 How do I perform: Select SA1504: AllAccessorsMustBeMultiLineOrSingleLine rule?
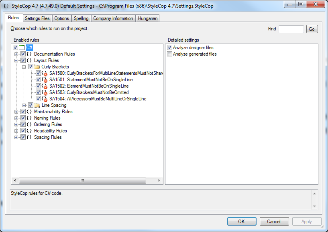(98, 99)
